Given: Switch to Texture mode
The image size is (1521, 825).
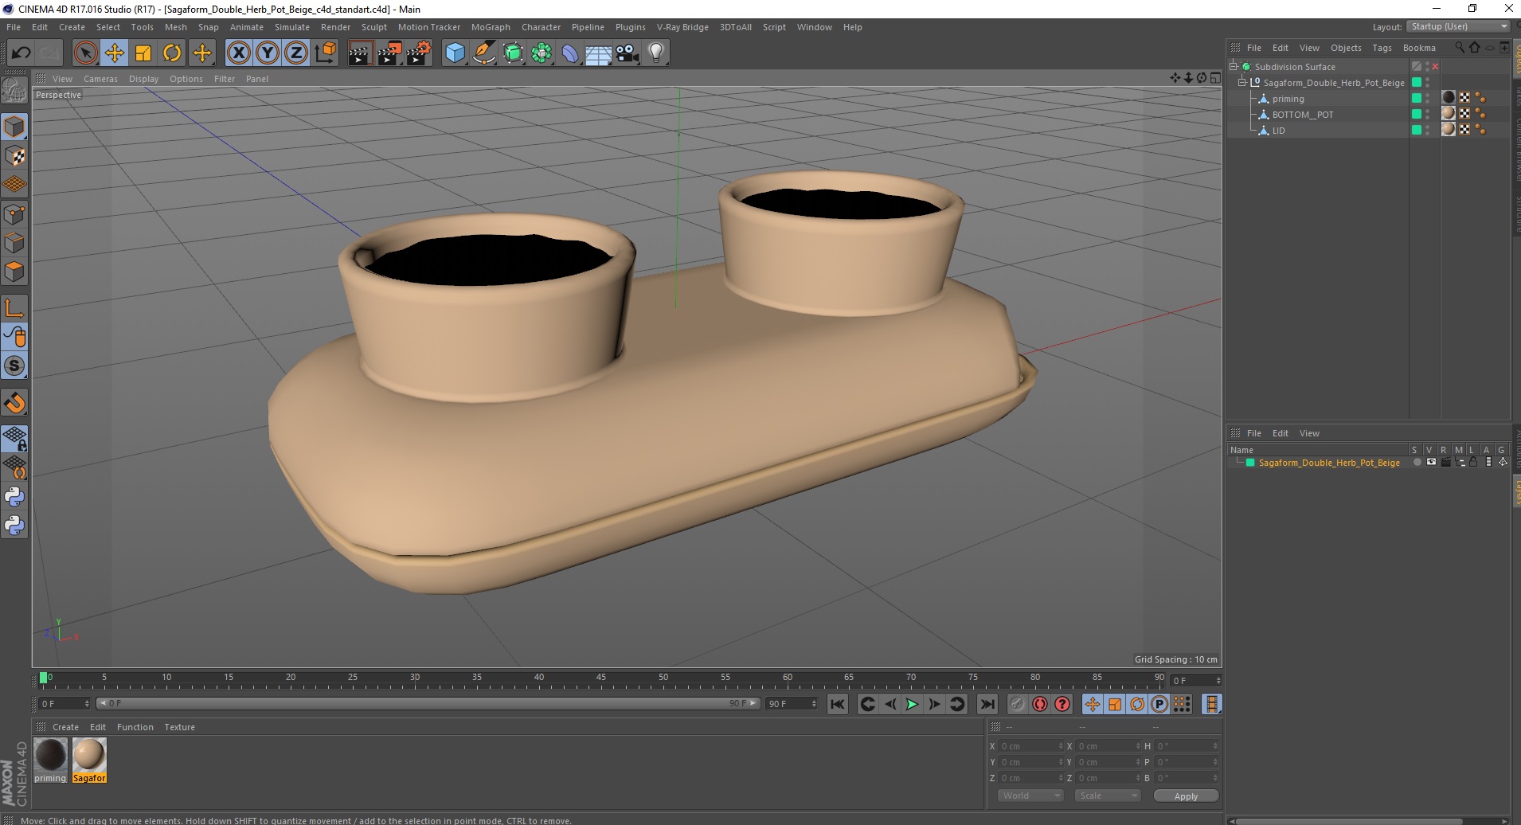Looking at the screenshot, I should pos(14,156).
